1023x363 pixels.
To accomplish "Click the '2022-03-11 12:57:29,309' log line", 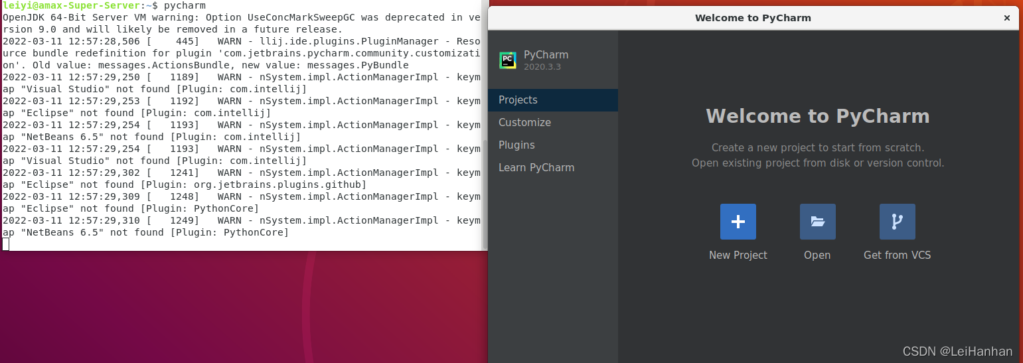I will [x=242, y=196].
